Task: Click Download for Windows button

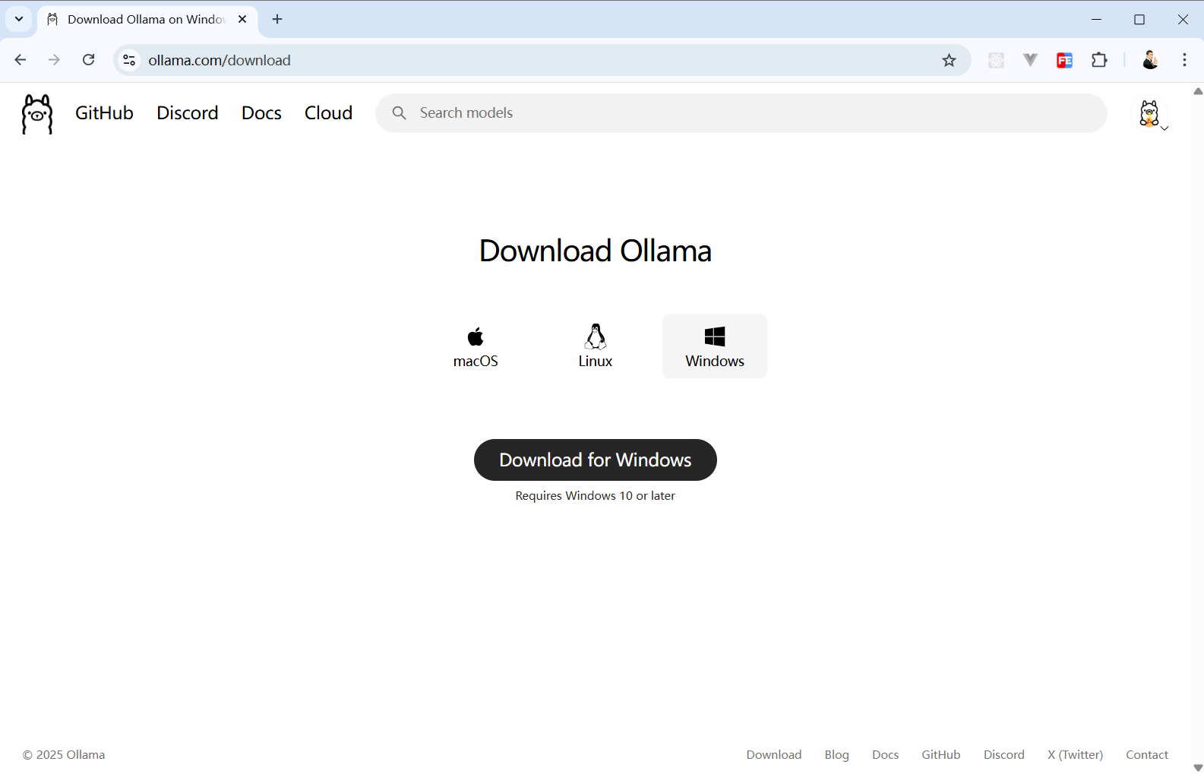Action: coord(595,460)
